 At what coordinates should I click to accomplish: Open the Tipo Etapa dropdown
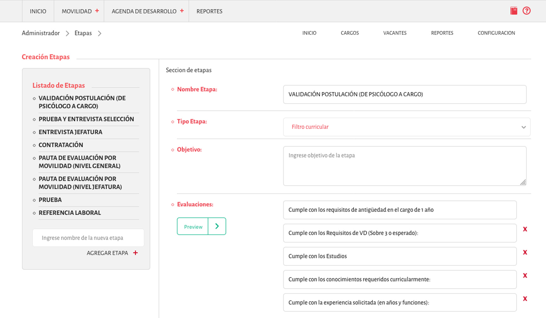(x=407, y=127)
